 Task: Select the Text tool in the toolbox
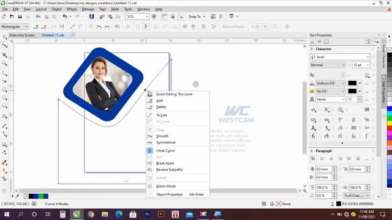(4, 116)
